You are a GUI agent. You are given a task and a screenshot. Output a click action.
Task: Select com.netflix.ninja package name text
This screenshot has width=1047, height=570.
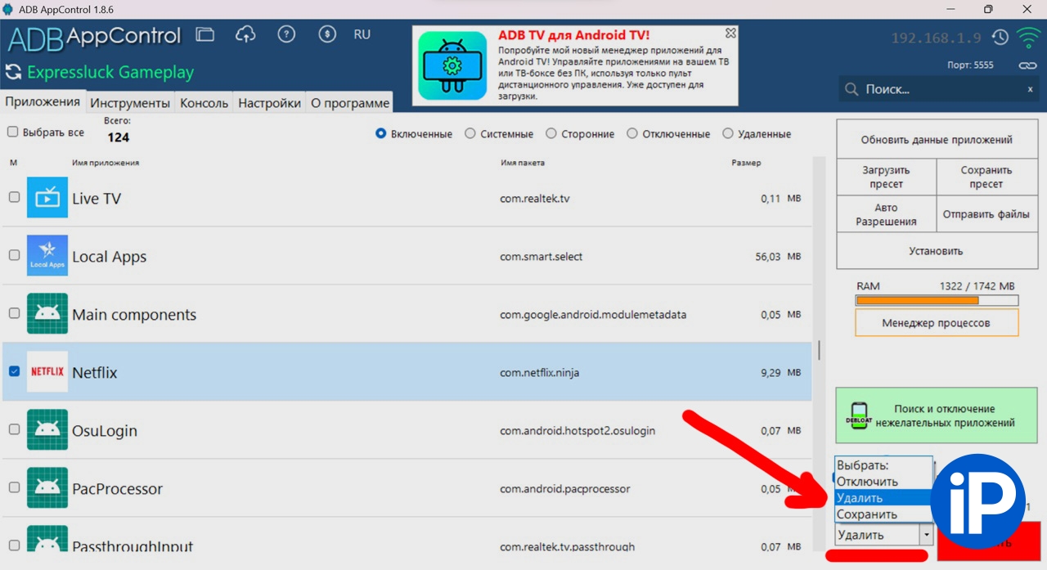coord(539,372)
